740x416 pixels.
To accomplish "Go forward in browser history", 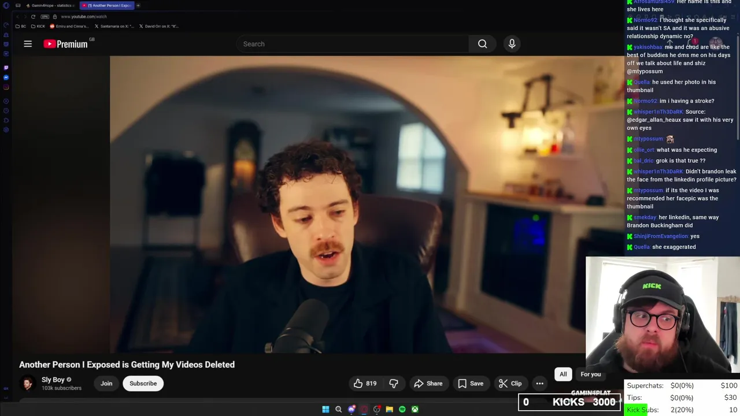I will 24,17.
